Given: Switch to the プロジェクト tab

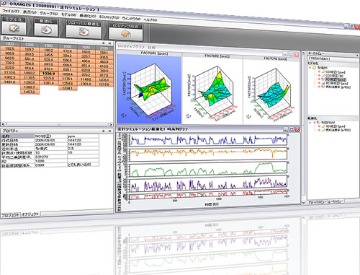Looking at the screenshot, I should pos(11,215).
